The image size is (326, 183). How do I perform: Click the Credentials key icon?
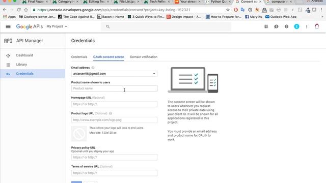click(8, 74)
